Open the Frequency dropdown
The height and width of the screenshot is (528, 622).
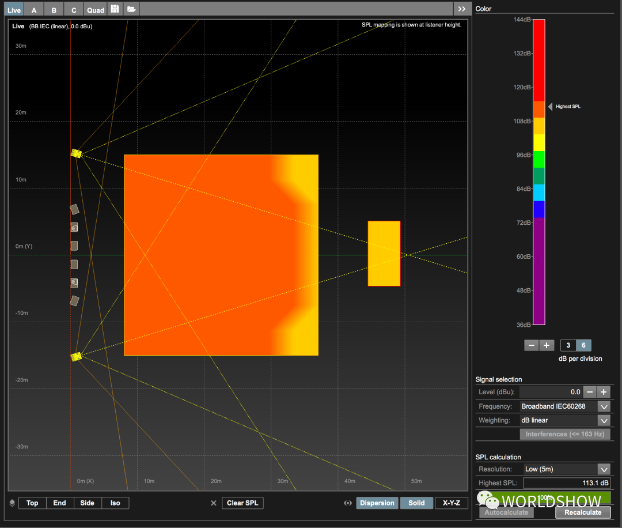coord(604,406)
